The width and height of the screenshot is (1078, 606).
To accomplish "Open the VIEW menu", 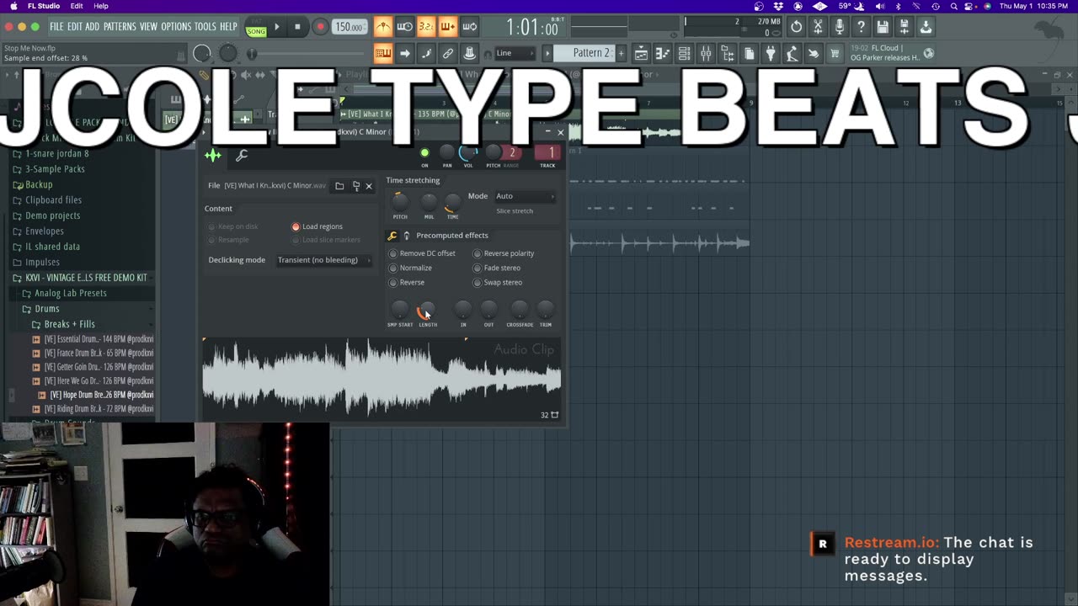I will point(148,27).
